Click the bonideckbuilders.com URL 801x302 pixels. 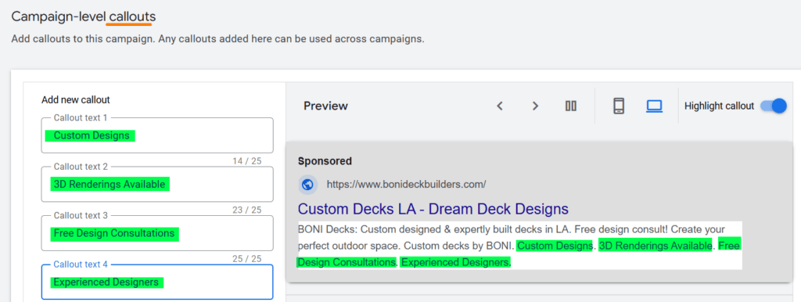(406, 184)
